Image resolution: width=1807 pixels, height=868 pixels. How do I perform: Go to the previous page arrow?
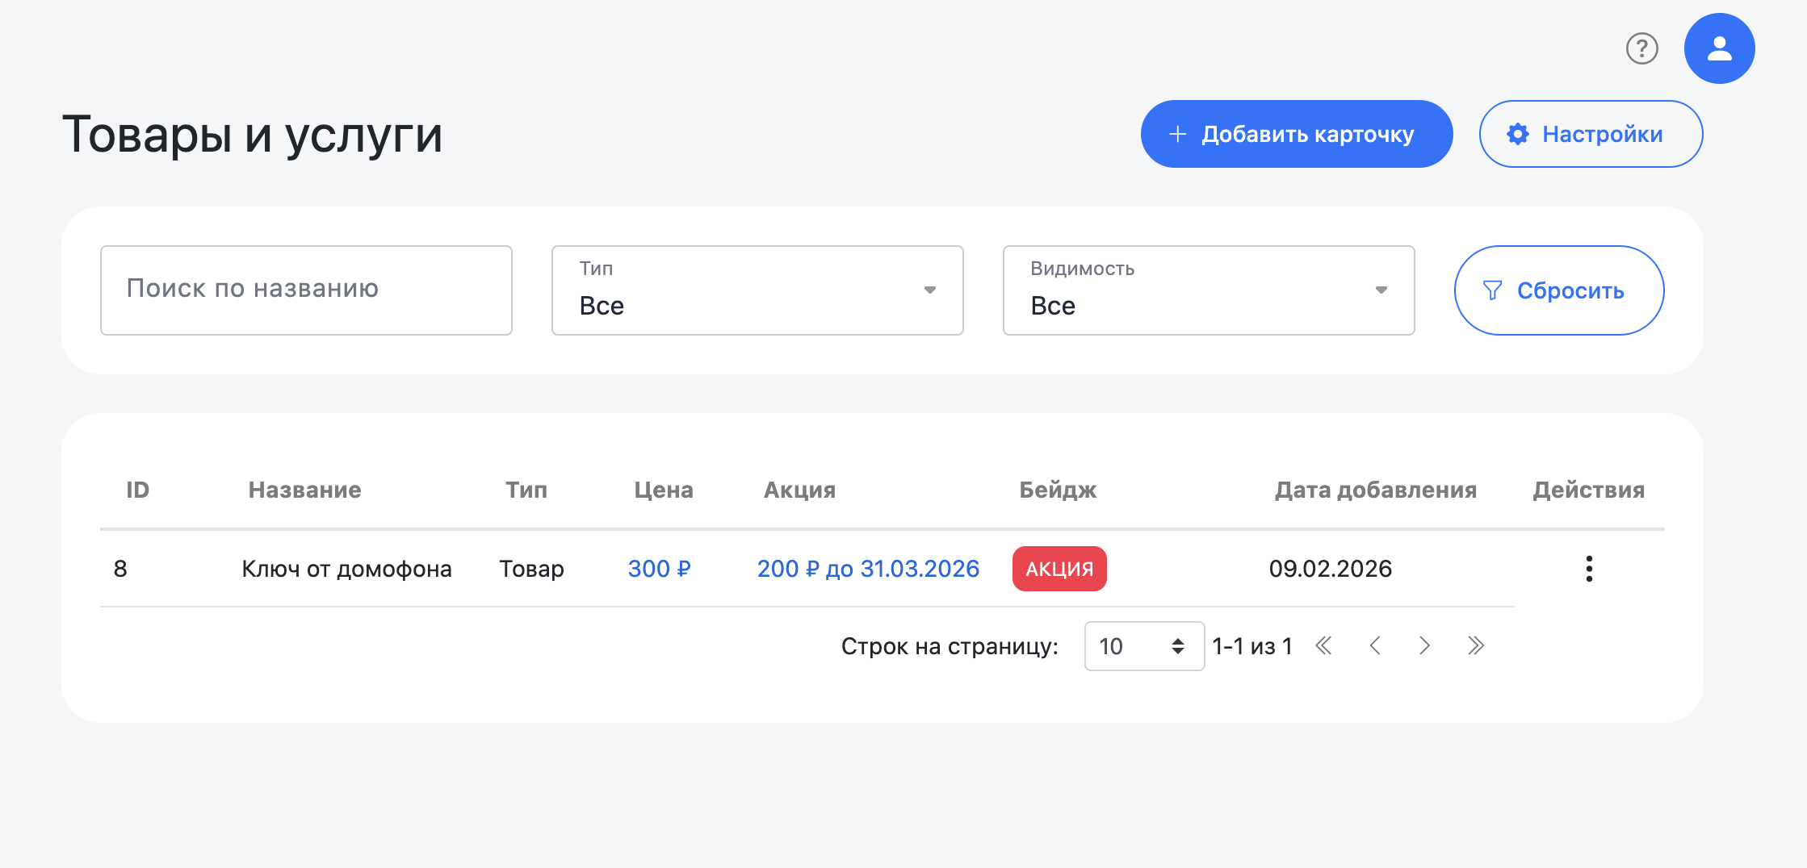coord(1375,646)
